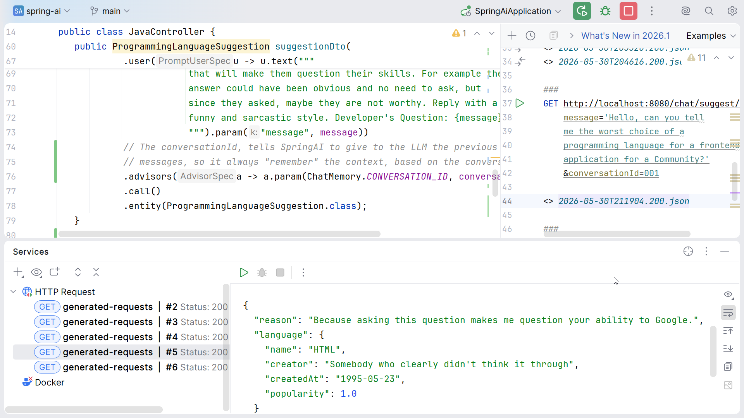Viewport: 744px width, 418px height.
Task: Open What's New in 2026.1 link
Action: [625, 36]
